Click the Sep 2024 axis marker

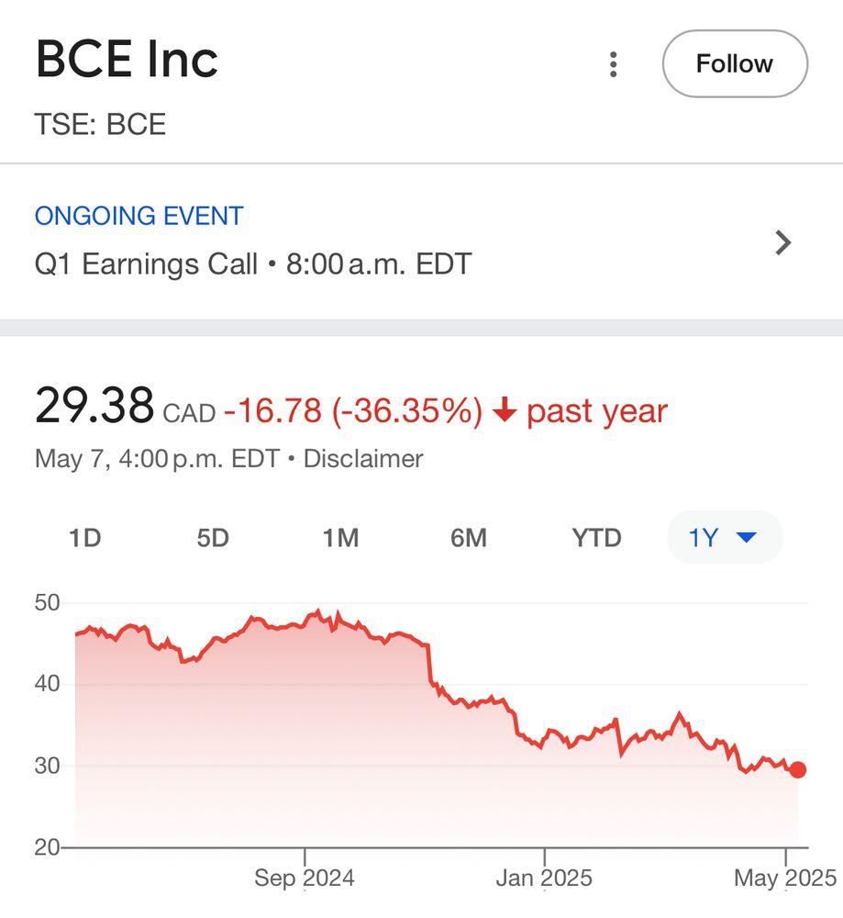point(305,878)
